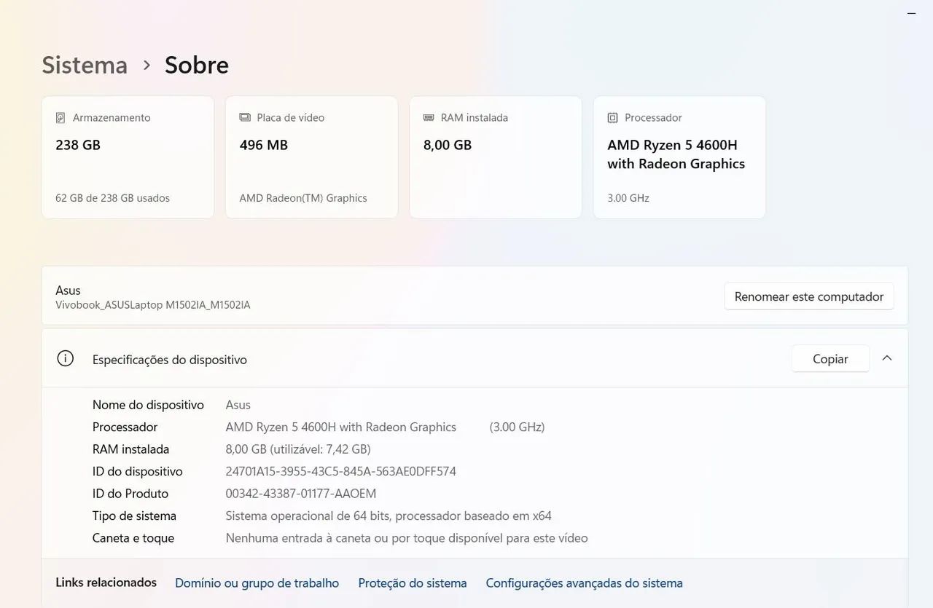Click the CPU icon beside Processador

click(x=612, y=118)
